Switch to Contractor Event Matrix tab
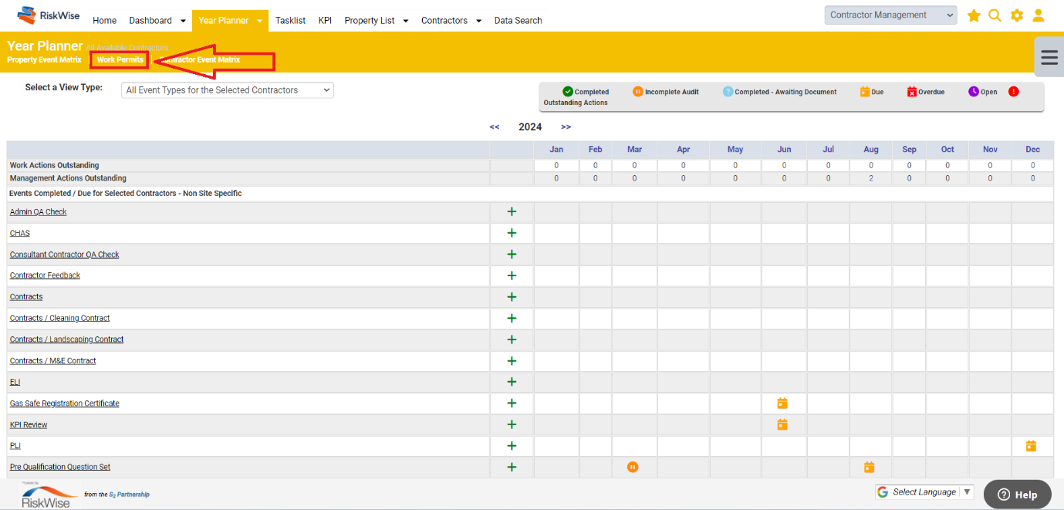 pos(200,60)
